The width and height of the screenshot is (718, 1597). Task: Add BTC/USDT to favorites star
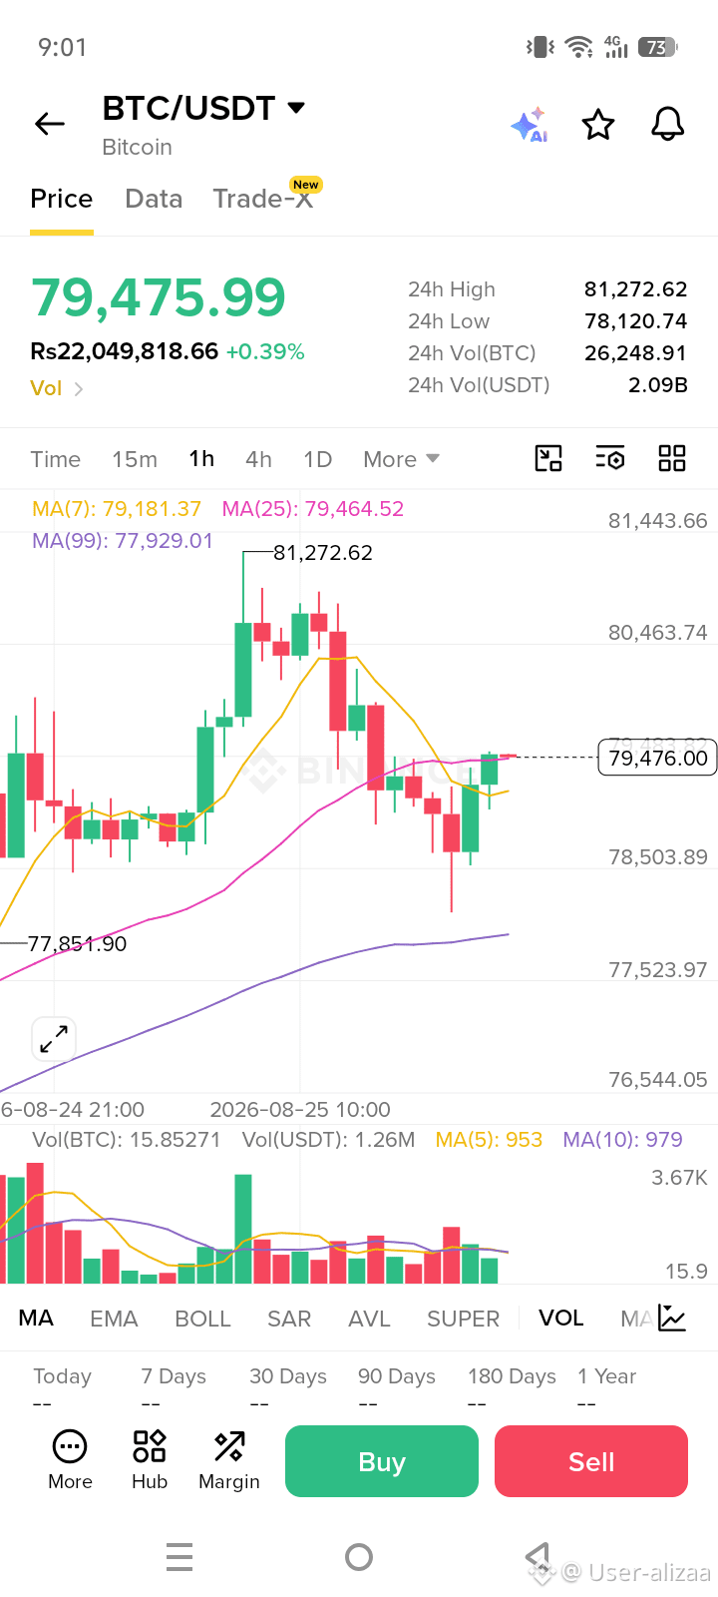[598, 125]
